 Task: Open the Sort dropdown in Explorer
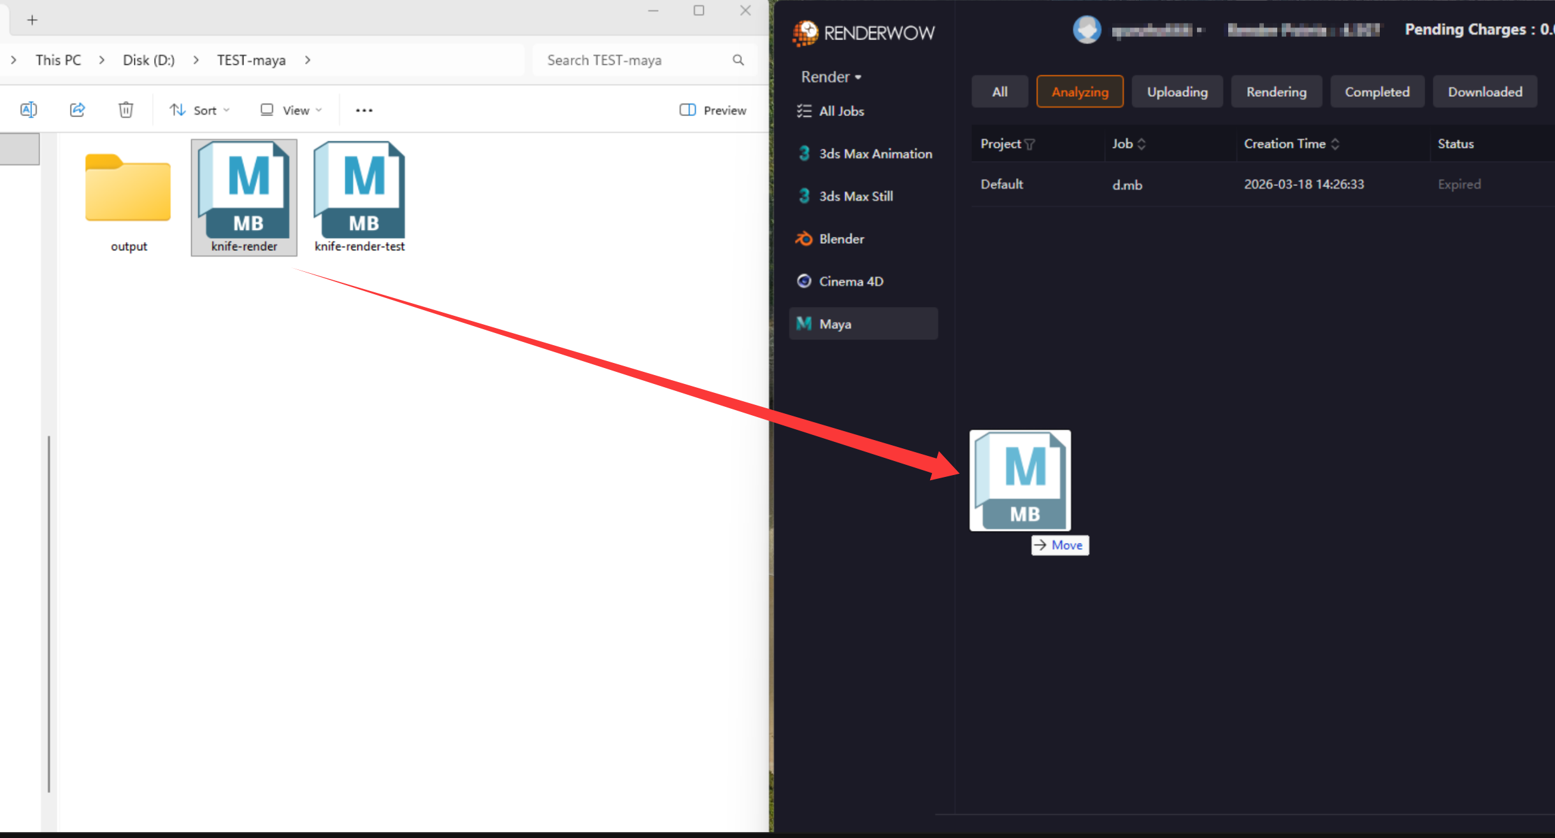[x=199, y=110]
